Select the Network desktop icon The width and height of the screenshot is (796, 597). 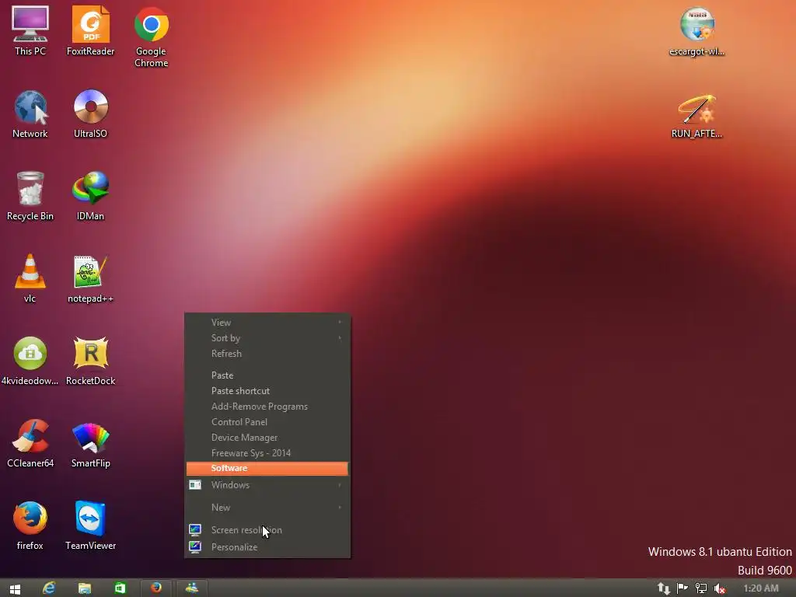[x=30, y=113]
